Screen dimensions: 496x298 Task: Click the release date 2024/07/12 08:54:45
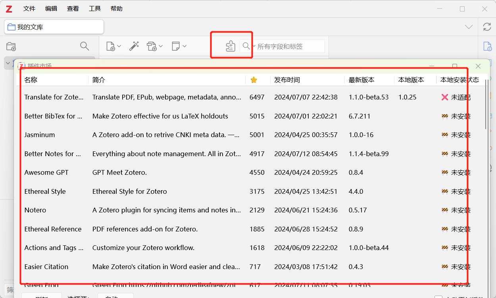pyautogui.click(x=306, y=154)
